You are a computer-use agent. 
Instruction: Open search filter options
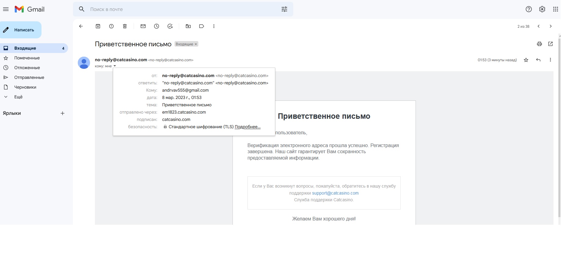(x=284, y=9)
